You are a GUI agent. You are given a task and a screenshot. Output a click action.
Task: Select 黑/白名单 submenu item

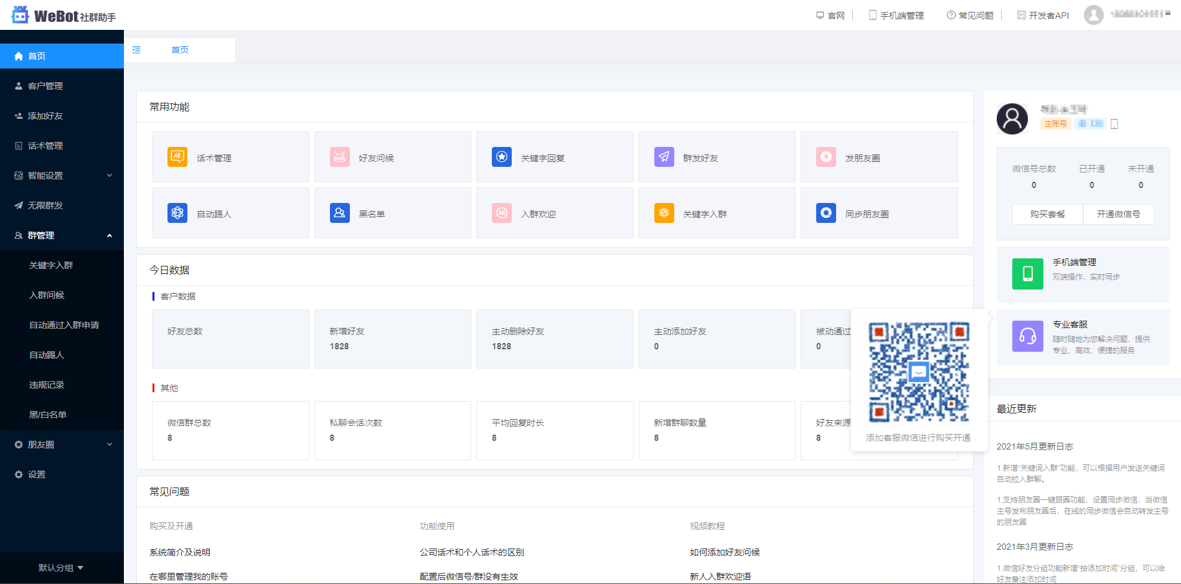pos(62,415)
